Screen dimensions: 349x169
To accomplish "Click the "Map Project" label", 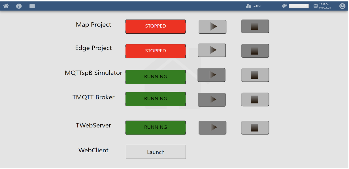I will (x=93, y=25).
